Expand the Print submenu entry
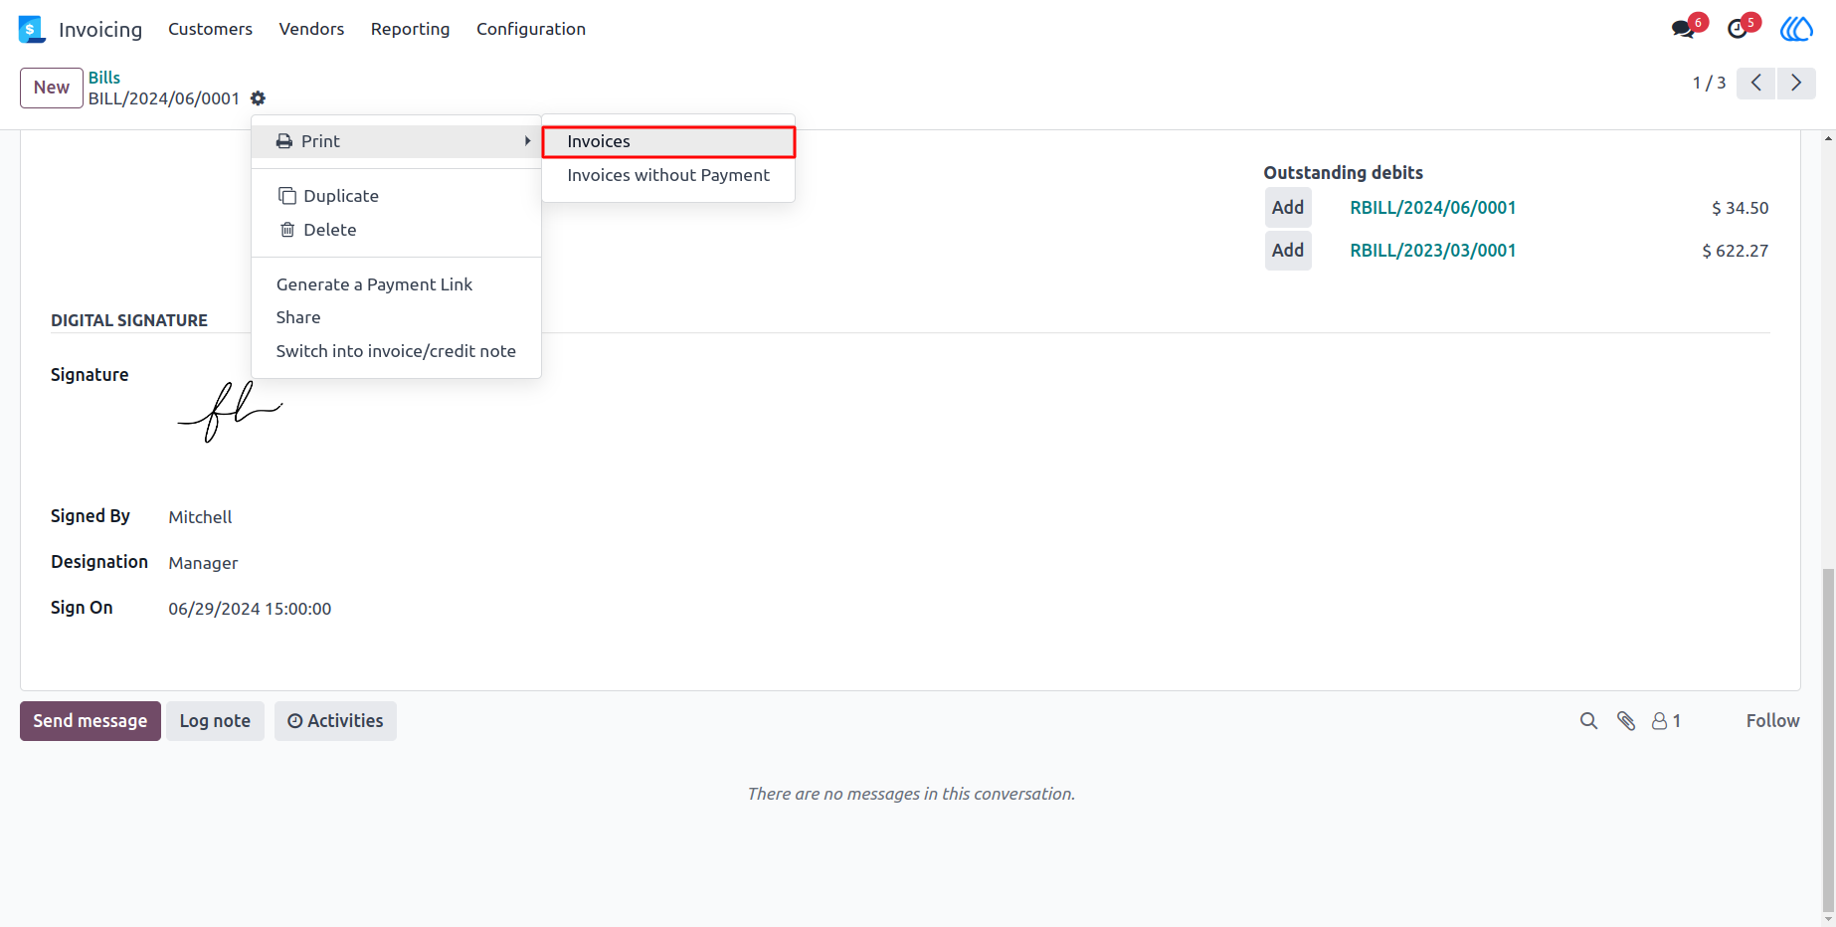Screen dimensions: 1836x927 pos(396,141)
